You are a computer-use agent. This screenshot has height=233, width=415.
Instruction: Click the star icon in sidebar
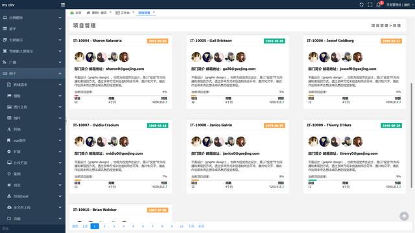coord(9,174)
